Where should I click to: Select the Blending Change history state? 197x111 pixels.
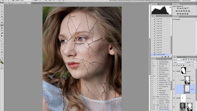[x=161, y=55]
